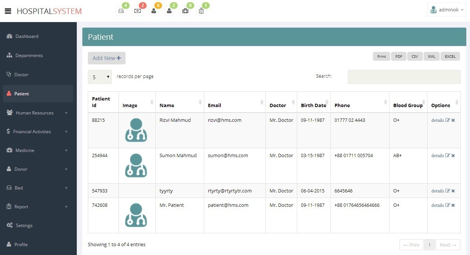
Task: Click the email rizvi@hms.com
Action: point(224,120)
